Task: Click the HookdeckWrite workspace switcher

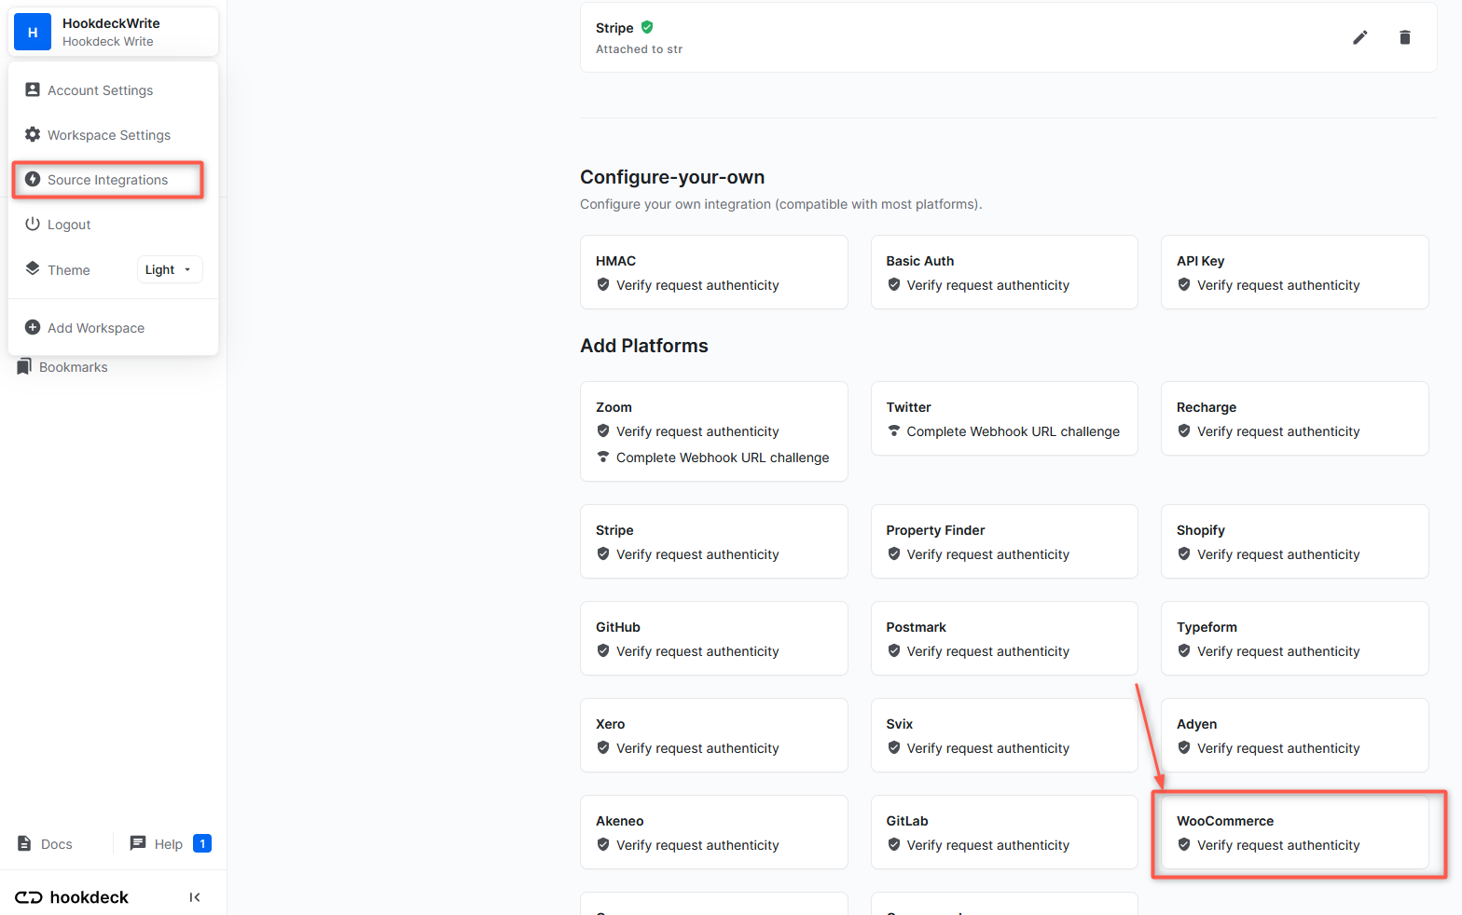Action: (114, 32)
